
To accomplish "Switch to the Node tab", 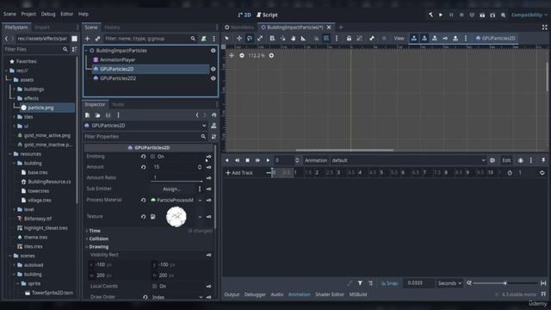I will [x=118, y=104].
